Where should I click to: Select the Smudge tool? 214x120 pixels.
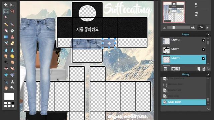[x=6, y=56]
